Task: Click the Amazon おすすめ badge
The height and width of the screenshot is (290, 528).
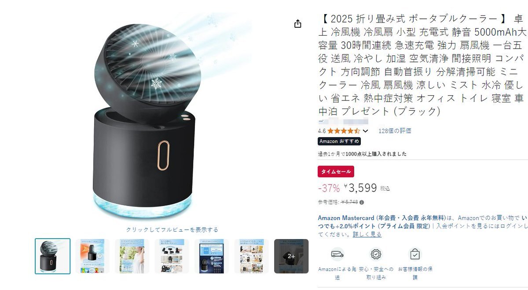Action: coord(339,141)
